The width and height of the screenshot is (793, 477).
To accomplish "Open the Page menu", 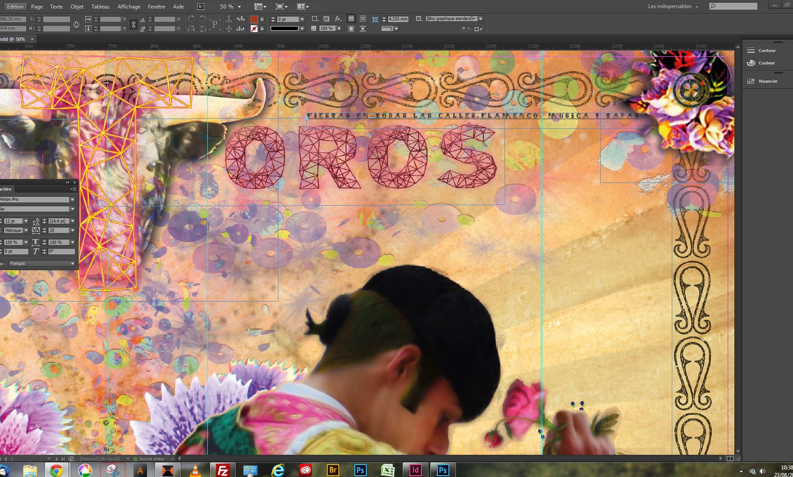I will (x=37, y=7).
